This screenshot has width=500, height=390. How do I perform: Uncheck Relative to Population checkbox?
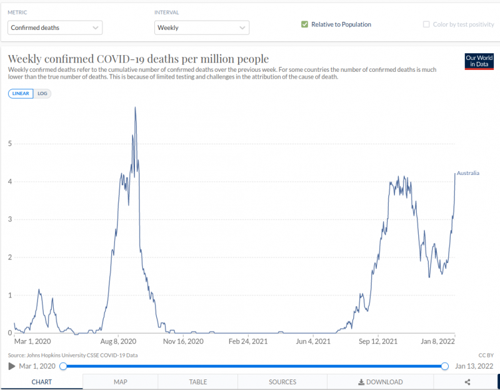click(304, 24)
